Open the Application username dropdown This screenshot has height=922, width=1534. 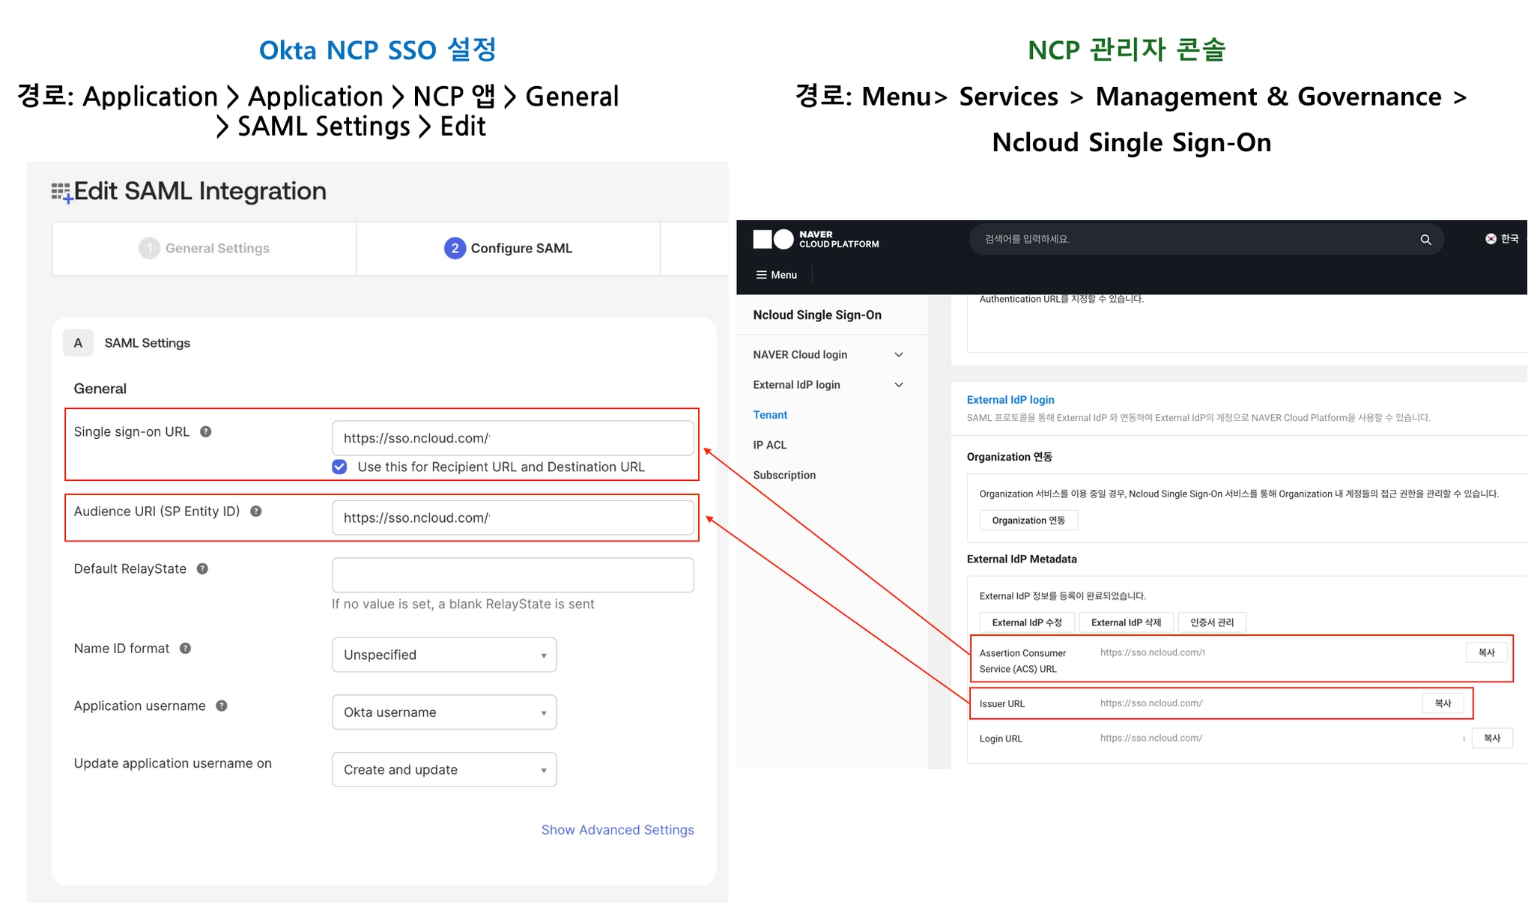tap(443, 712)
